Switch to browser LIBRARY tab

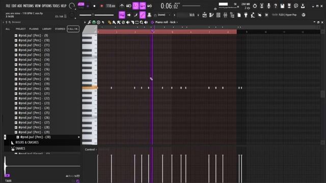click(47, 29)
